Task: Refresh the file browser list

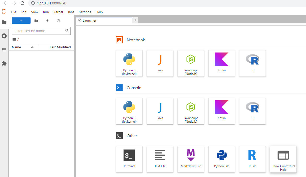Action: coord(58,21)
